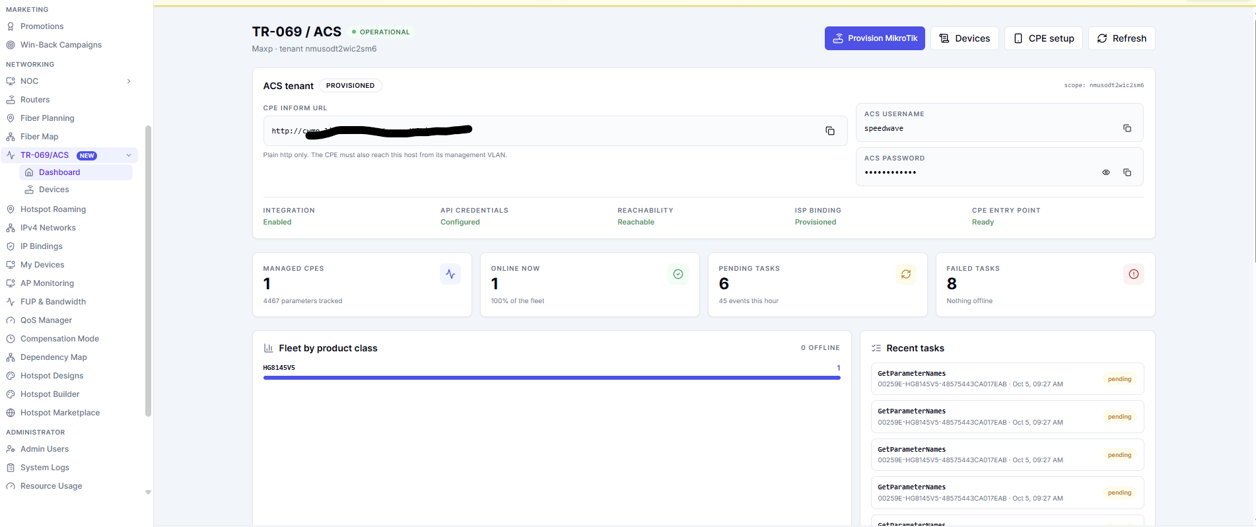
Task: Open Promotions in the sidebar
Action: click(42, 26)
